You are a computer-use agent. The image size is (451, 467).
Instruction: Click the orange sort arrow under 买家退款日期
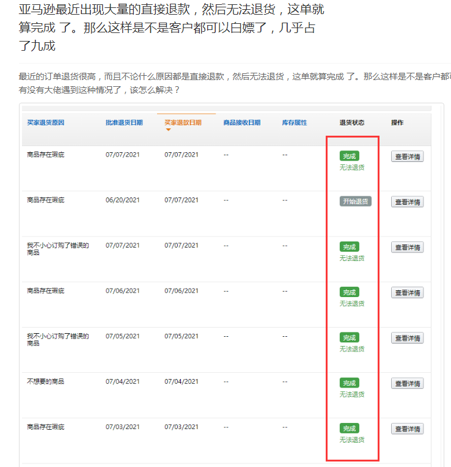click(x=168, y=130)
